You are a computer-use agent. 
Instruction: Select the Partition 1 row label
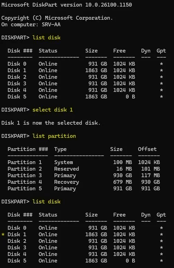[x=25, y=162]
